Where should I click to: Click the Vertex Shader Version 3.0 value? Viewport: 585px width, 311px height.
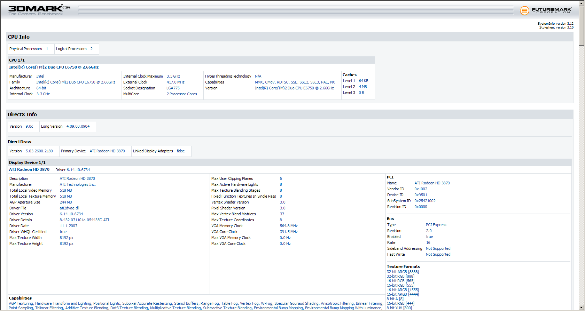(x=282, y=202)
